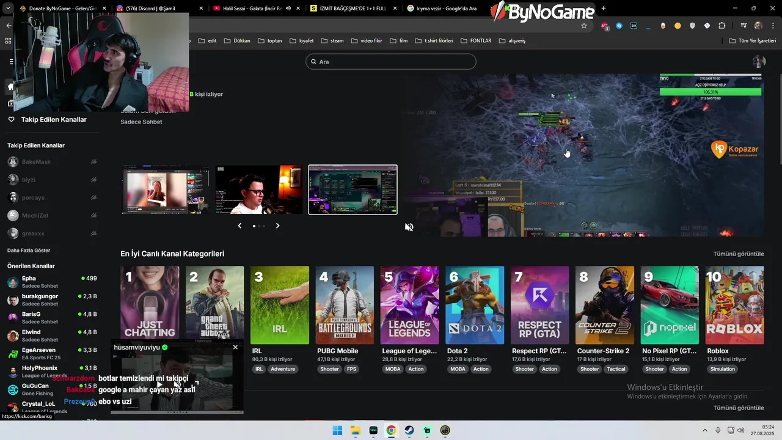The width and height of the screenshot is (782, 440).
Task: Select the second carousel stream thumbnail
Action: coord(259,189)
